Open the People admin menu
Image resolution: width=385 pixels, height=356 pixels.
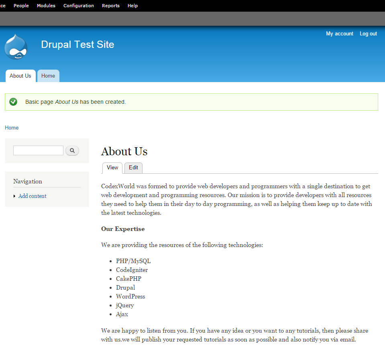(21, 6)
